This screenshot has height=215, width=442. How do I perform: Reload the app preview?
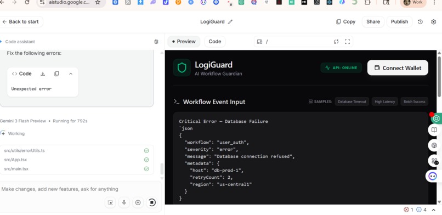pyautogui.click(x=336, y=42)
